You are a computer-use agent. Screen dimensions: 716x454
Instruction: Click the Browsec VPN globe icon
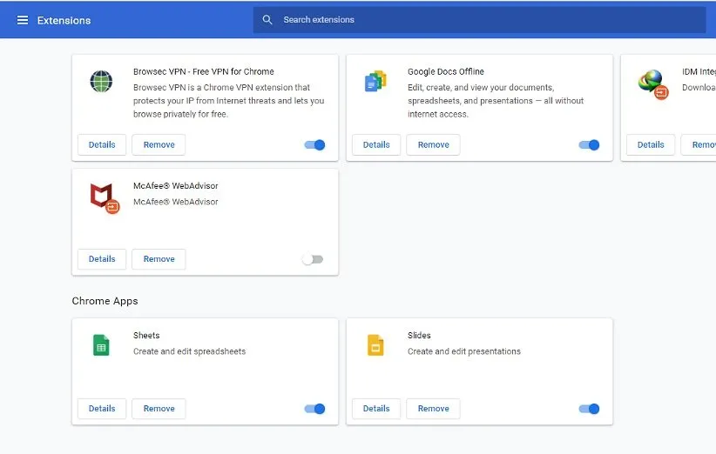101,82
